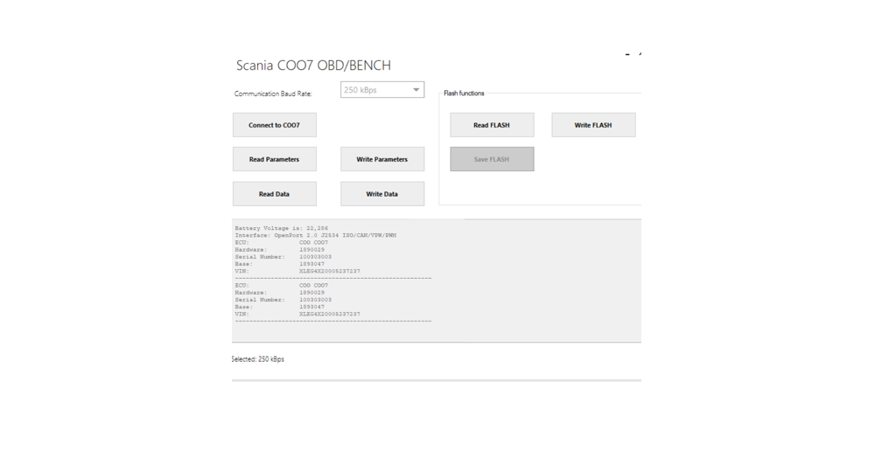The image size is (875, 457).
Task: Open the 250 kBps baud rate dropdown
Action: (382, 90)
